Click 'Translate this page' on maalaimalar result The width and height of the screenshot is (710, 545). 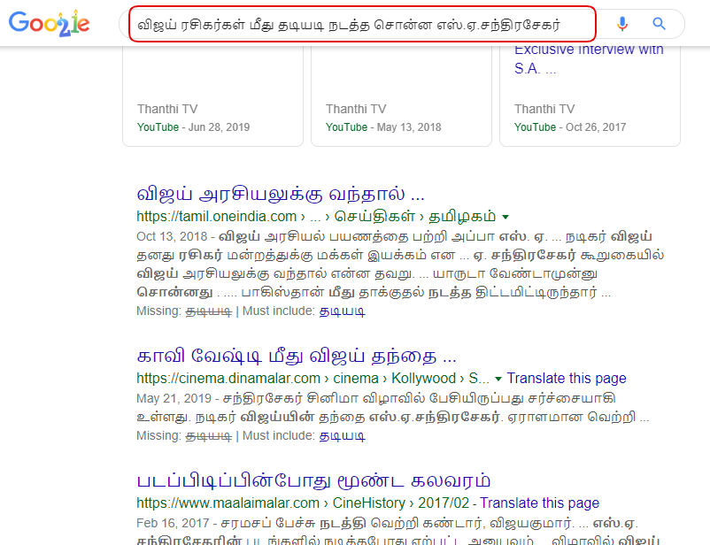[539, 503]
